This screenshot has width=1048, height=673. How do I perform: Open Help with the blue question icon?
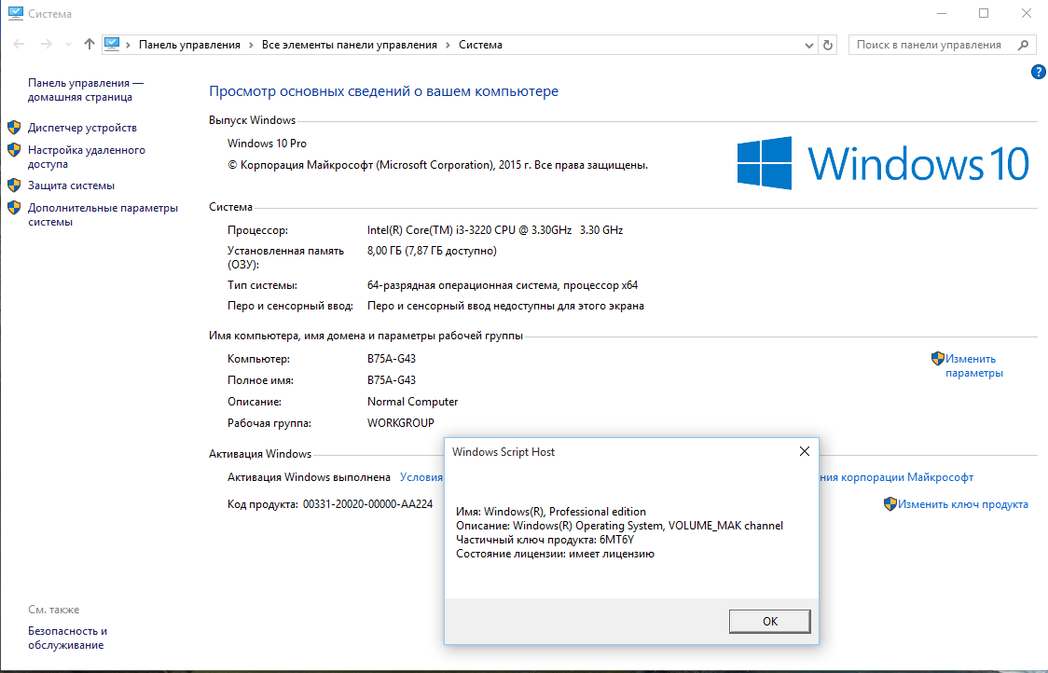point(1039,72)
